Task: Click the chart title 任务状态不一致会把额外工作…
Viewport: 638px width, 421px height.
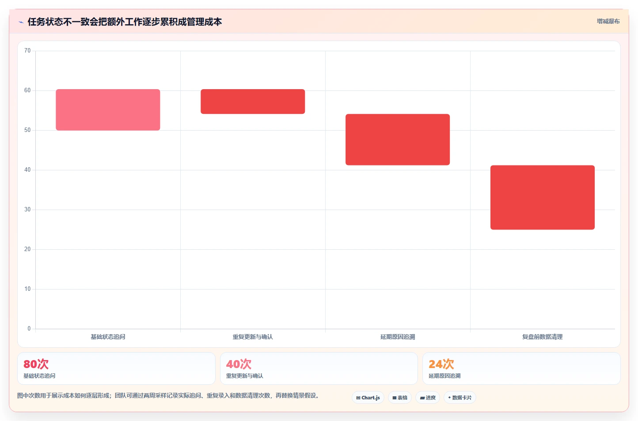Action: pyautogui.click(x=125, y=22)
